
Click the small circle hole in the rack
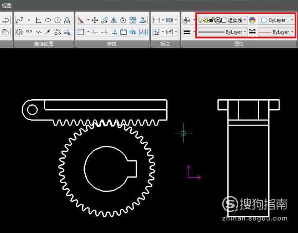32,110
